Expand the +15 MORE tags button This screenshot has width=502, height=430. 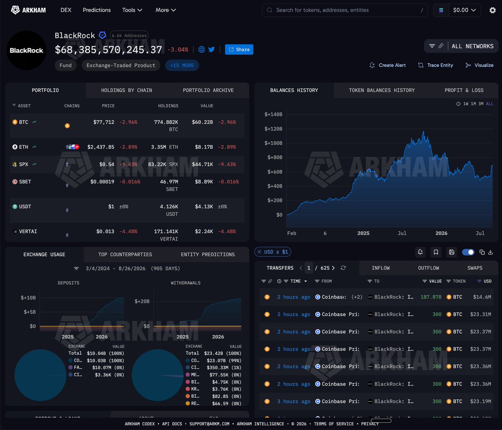182,65
